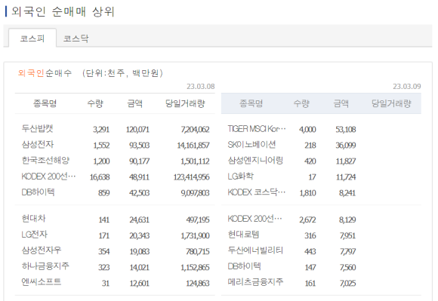Click 삼성엔지니어링 amount 11,827
438x301 pixels.
pyautogui.click(x=346, y=161)
